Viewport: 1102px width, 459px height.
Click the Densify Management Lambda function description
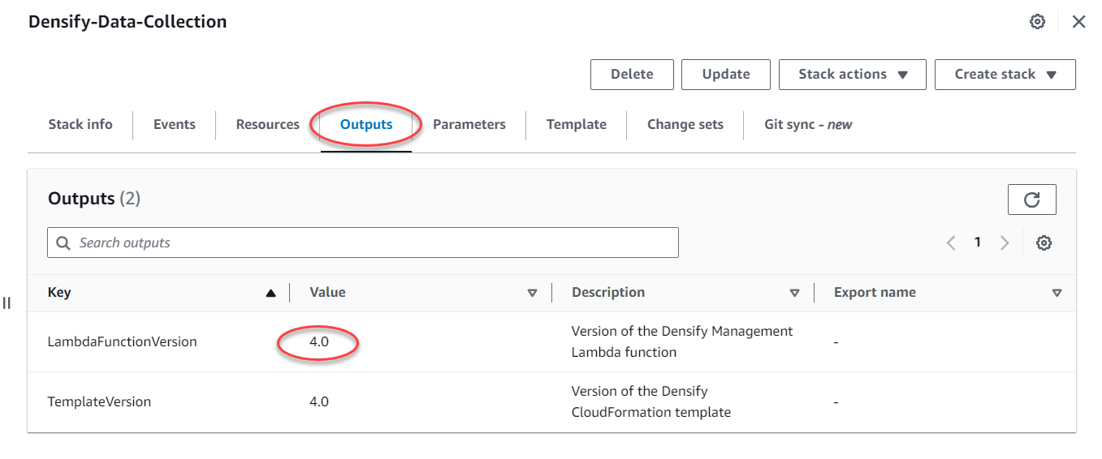tap(682, 341)
